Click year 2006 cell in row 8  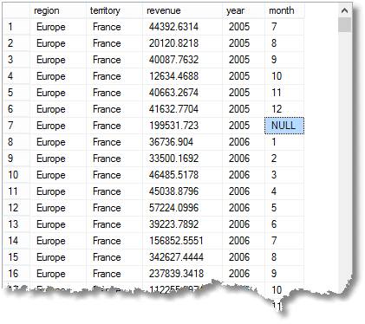coord(244,142)
